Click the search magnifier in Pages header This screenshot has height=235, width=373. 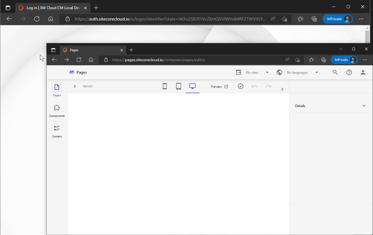335,72
